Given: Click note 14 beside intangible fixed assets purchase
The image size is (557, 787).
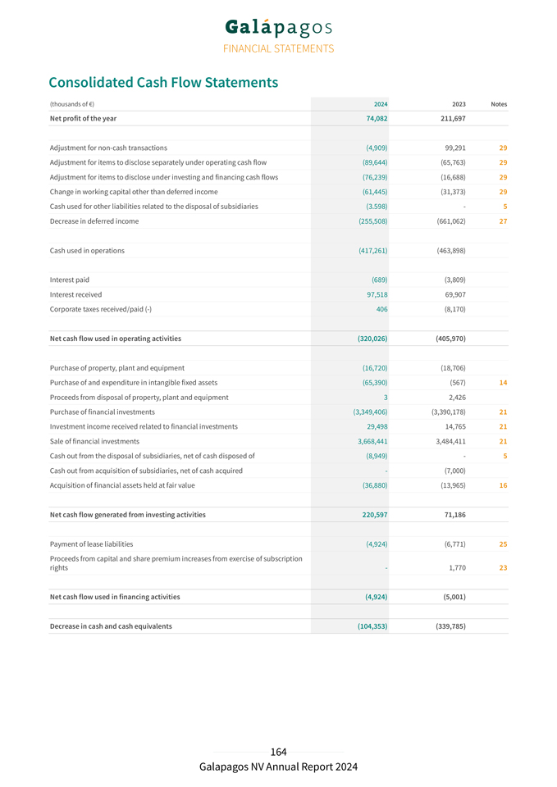Looking at the screenshot, I should pos(502,383).
